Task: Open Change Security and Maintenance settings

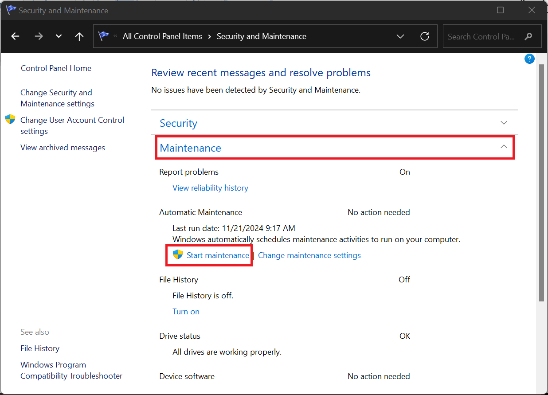Action: click(57, 98)
